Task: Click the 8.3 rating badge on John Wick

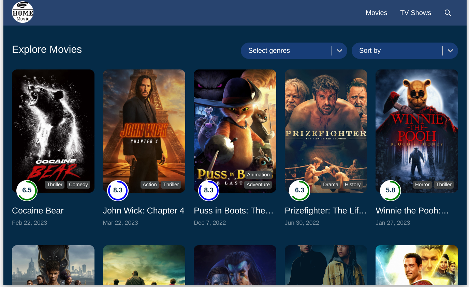Action: [118, 190]
